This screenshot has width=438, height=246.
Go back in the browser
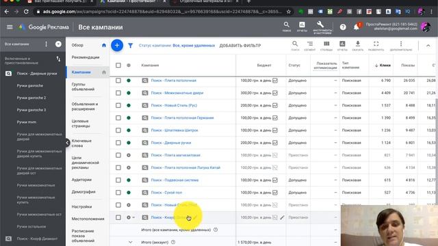tap(7, 12)
